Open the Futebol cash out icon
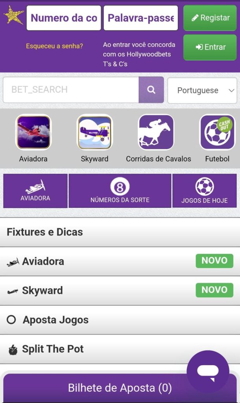Screen dimensions: 240x403 (217, 132)
